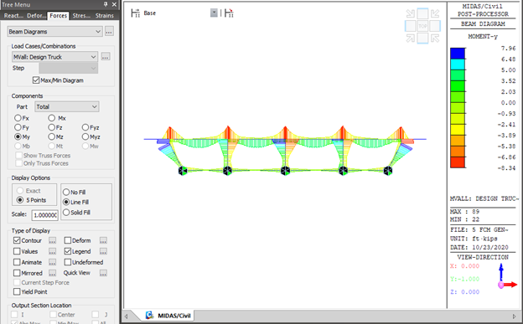This screenshot has height=324, width=523.
Task: Open Values settings ellipsis button
Action: click(52, 251)
